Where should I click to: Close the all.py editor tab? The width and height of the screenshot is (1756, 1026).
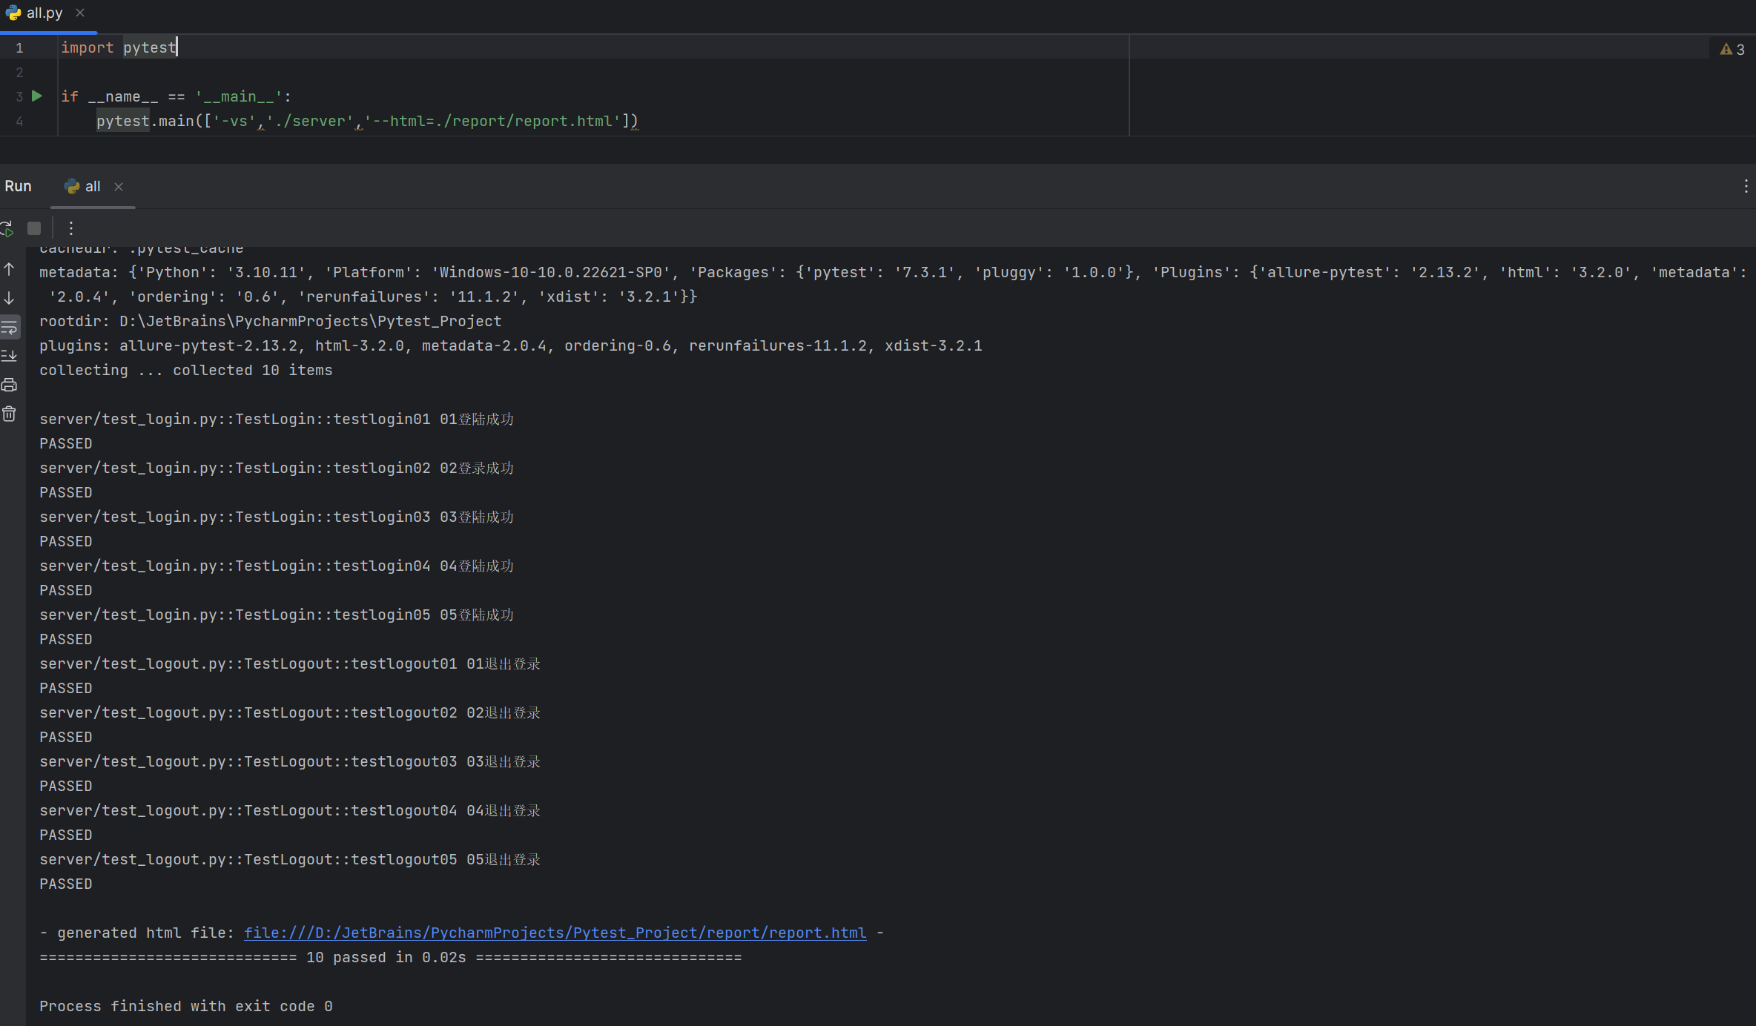click(80, 13)
